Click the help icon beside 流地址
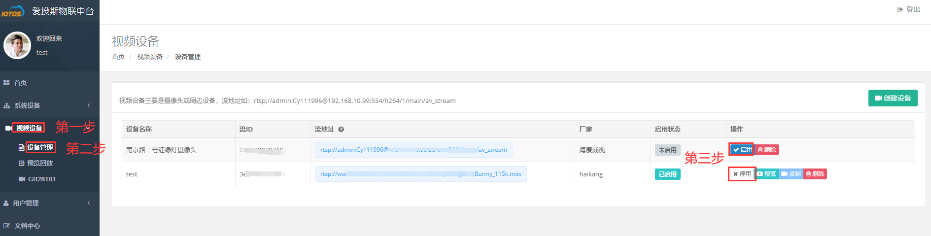Image resolution: width=931 pixels, height=236 pixels. point(341,130)
